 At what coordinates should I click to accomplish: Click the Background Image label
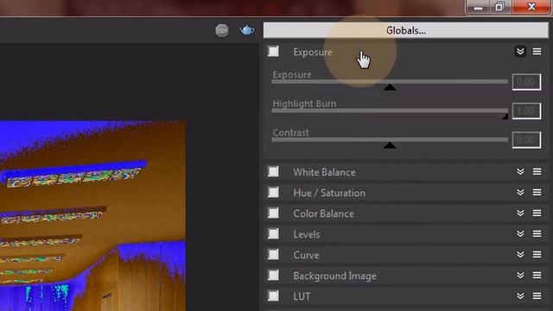click(334, 276)
